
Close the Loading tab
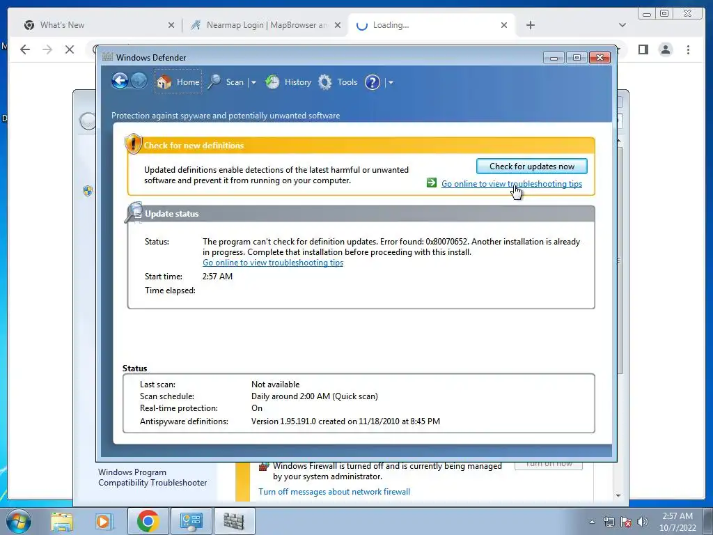pyautogui.click(x=504, y=25)
